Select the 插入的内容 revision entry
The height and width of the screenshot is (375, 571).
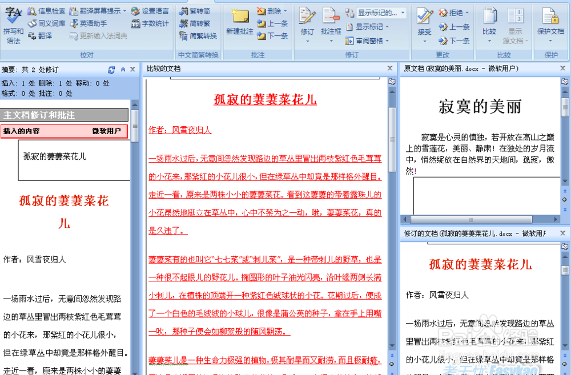coord(64,131)
